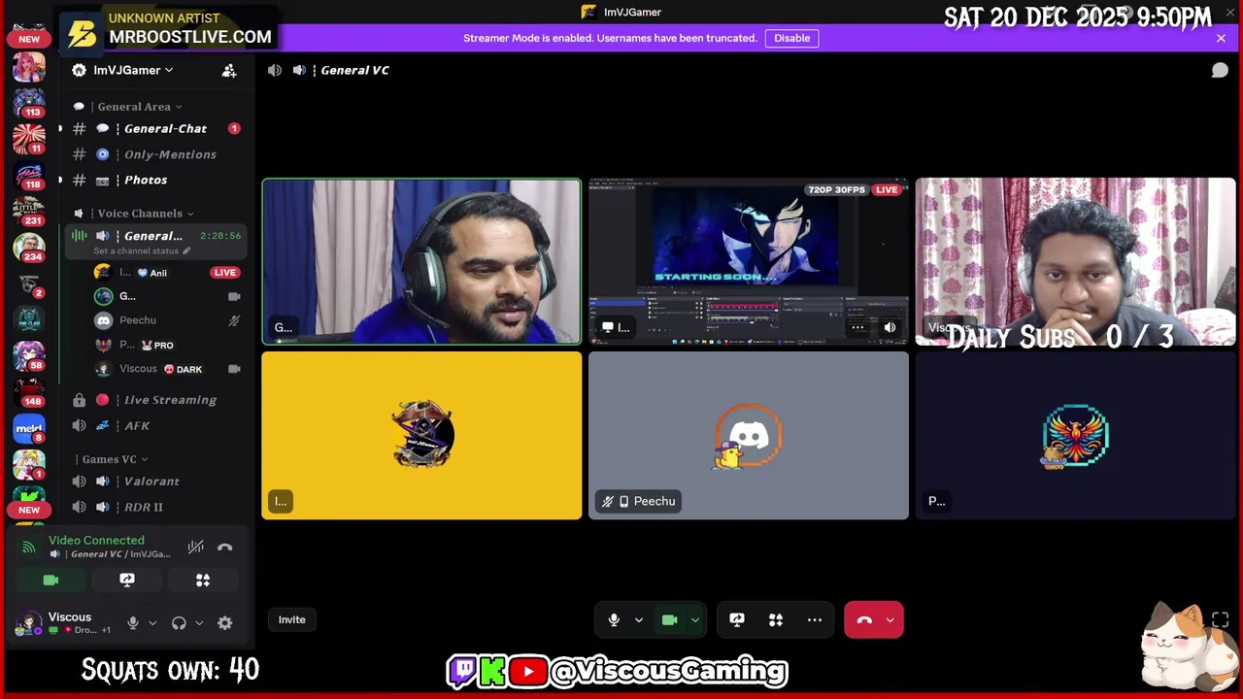The width and height of the screenshot is (1243, 699).
Task: Open the server icon with 148 badge
Action: coord(29,391)
